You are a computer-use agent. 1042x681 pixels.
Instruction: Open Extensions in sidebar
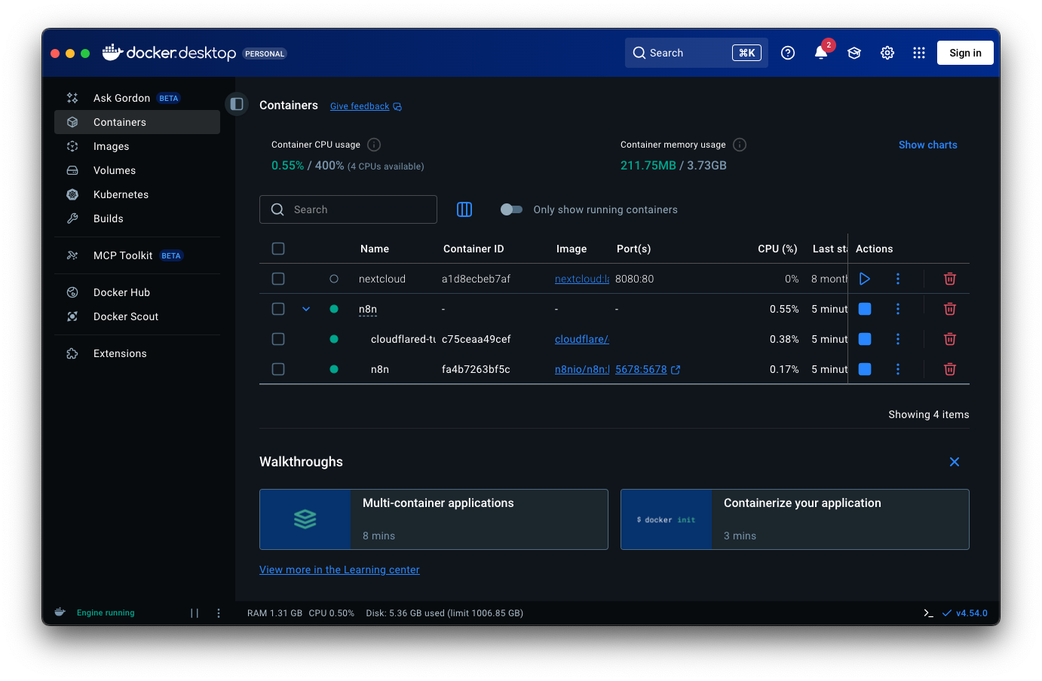coord(137,353)
